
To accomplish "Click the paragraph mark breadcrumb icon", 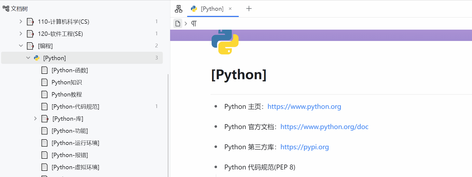I will [x=194, y=24].
